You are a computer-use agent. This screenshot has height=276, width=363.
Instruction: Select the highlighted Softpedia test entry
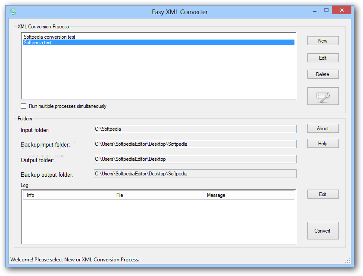(x=38, y=43)
